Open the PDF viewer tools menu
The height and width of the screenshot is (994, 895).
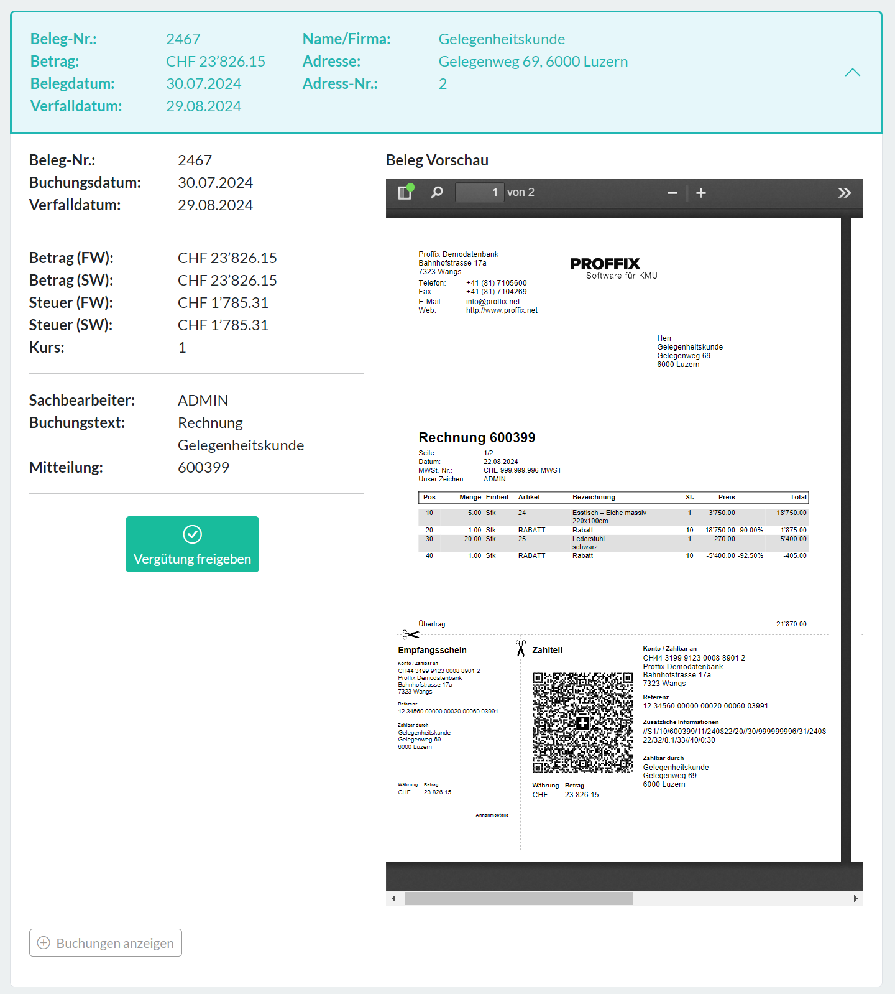845,193
